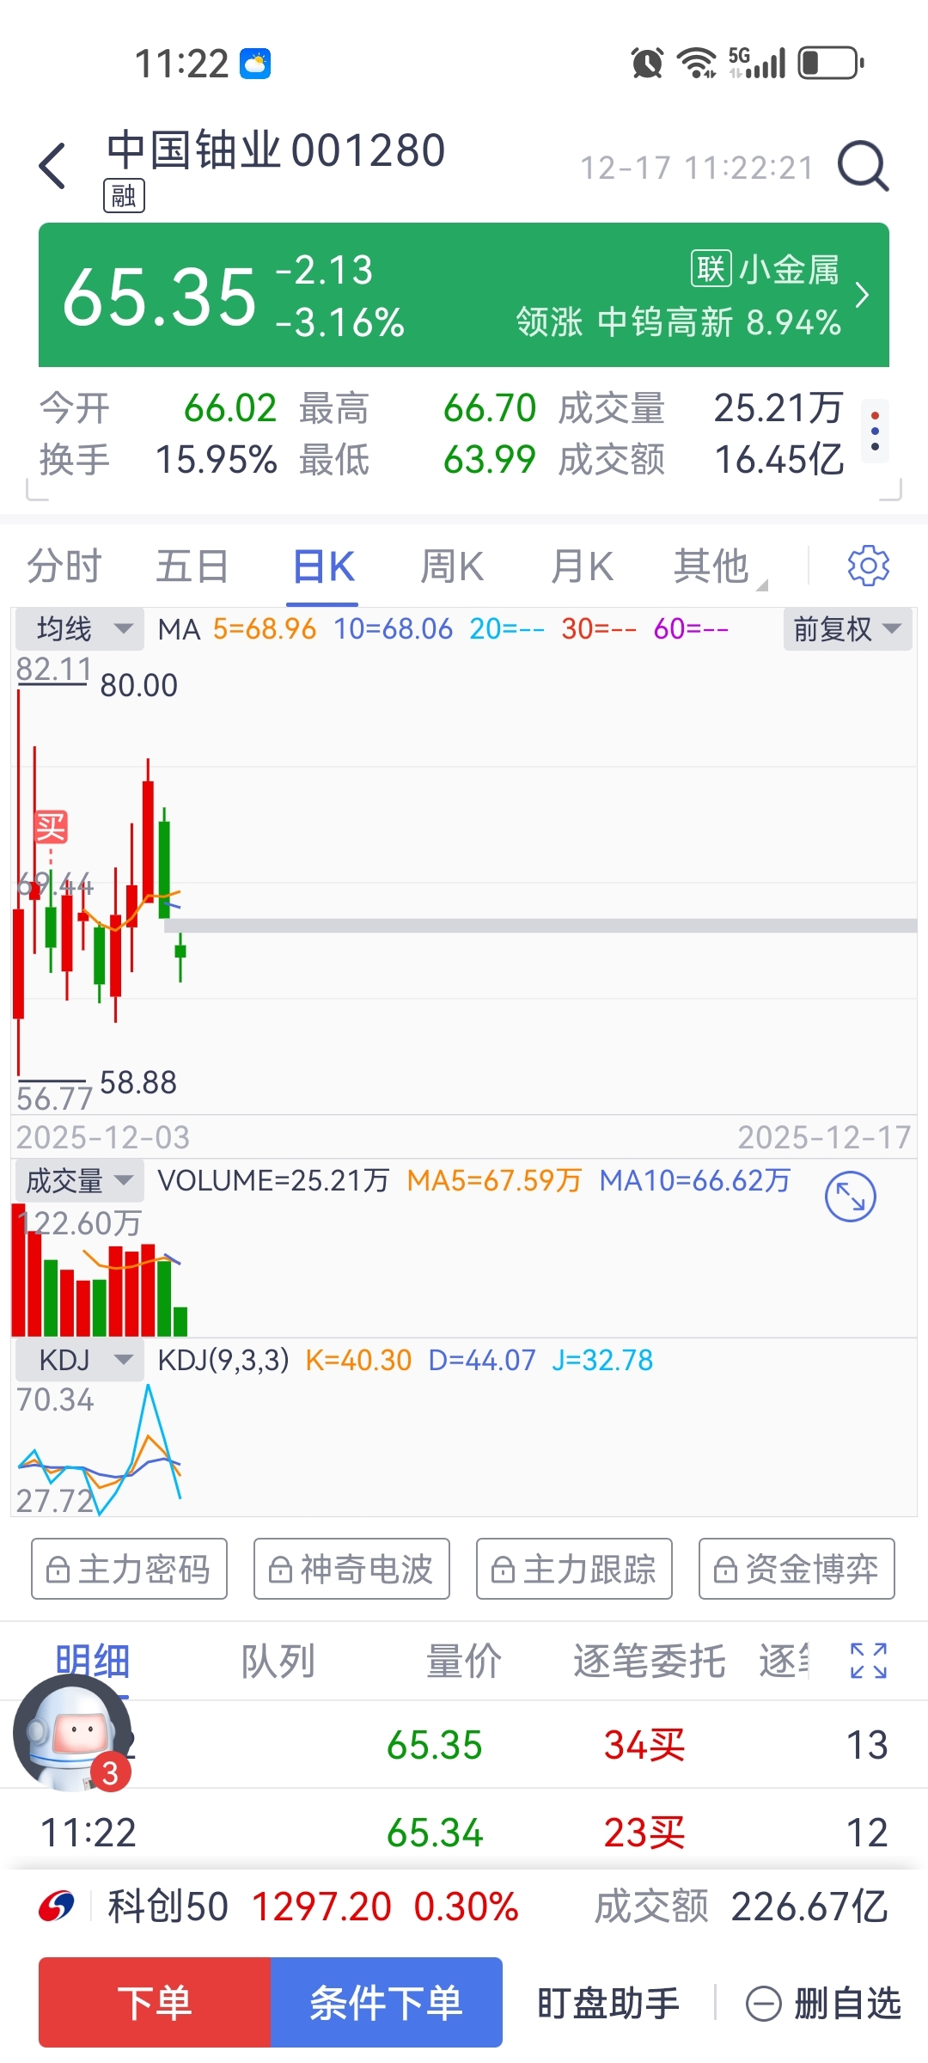Open the robot assistant avatar
This screenshot has width=928, height=2063.
[x=72, y=1734]
